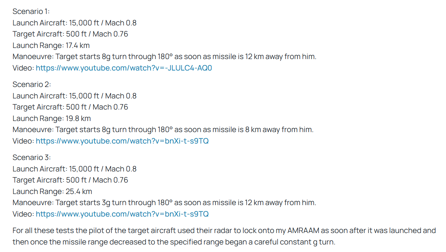Open the Scenario 2 YouTube video link
Image resolution: width=446 pixels, height=252 pixels.
tap(122, 141)
